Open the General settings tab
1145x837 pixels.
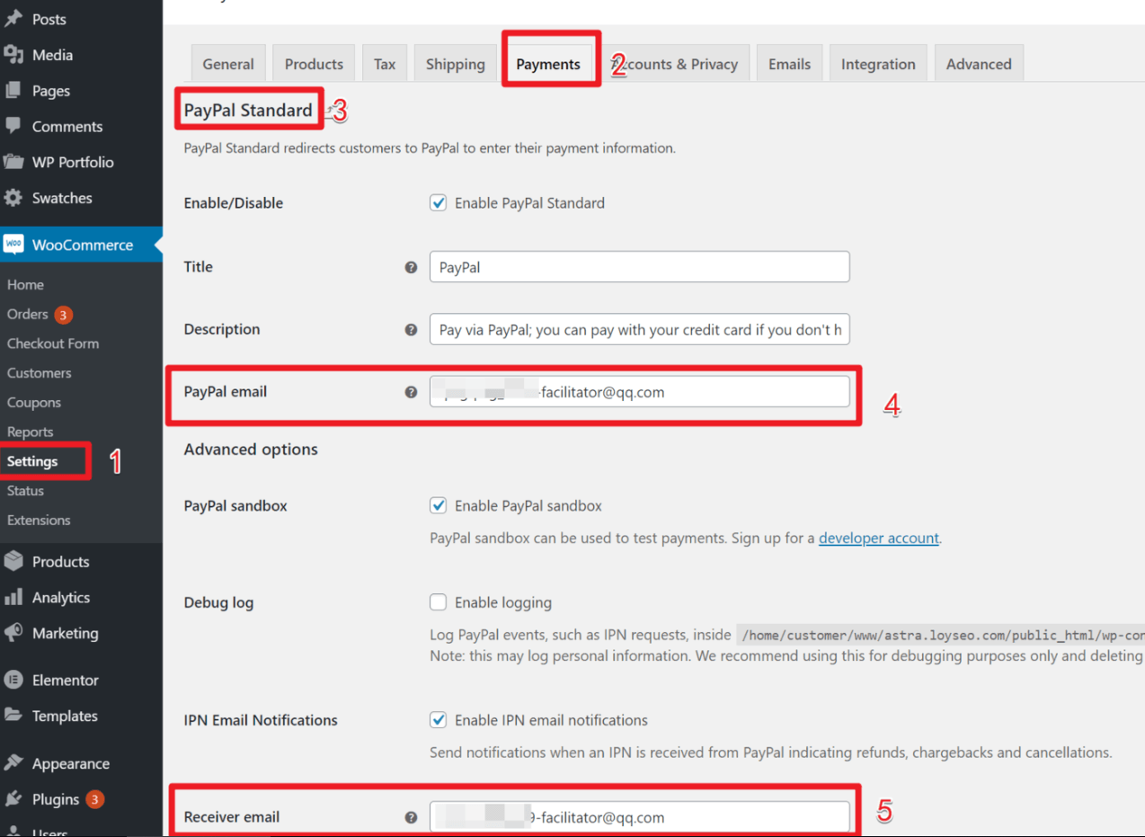[228, 64]
